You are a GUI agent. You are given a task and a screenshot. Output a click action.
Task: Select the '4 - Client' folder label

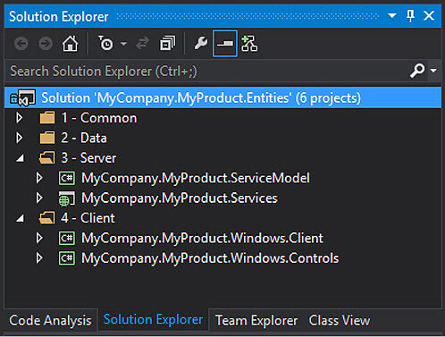88,218
